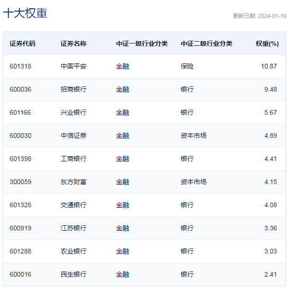The height and width of the screenshot is (290, 288).
Task: Click the 工商银行 name cell
Action: pyautogui.click(x=73, y=159)
